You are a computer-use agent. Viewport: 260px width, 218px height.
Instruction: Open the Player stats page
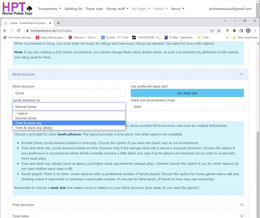pyautogui.click(x=94, y=9)
